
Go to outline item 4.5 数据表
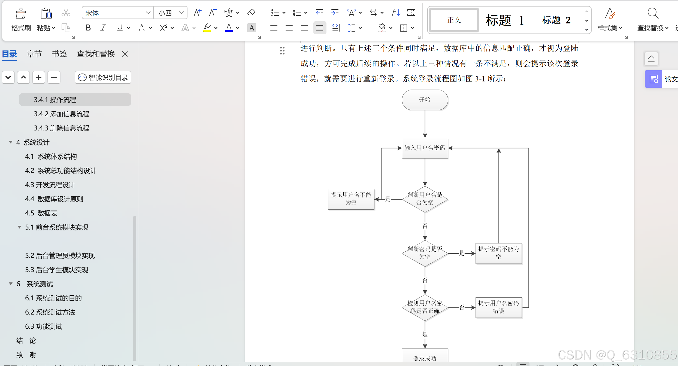click(41, 213)
